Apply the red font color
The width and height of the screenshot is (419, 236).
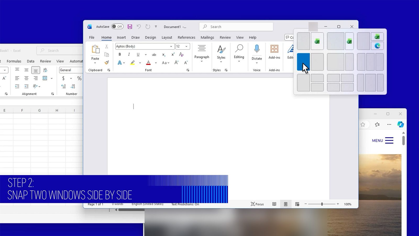pos(148,63)
